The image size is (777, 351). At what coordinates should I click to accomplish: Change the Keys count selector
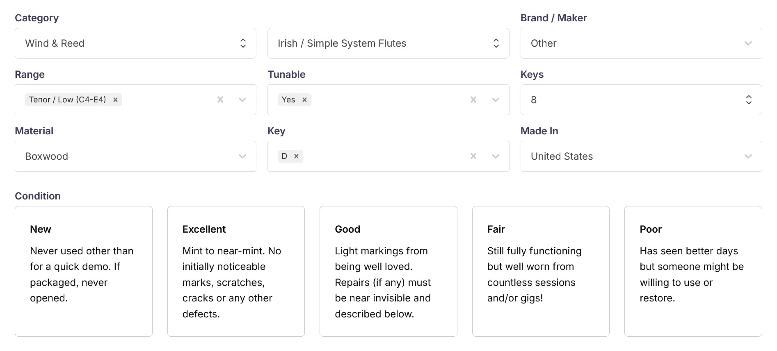(x=641, y=100)
